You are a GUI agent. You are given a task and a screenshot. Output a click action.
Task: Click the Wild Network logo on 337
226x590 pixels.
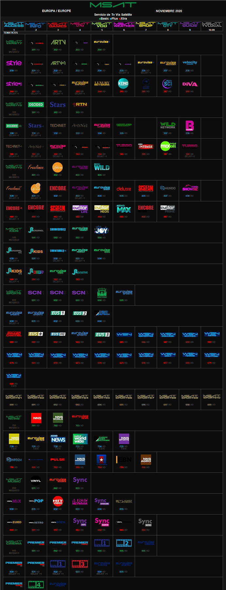168,125
